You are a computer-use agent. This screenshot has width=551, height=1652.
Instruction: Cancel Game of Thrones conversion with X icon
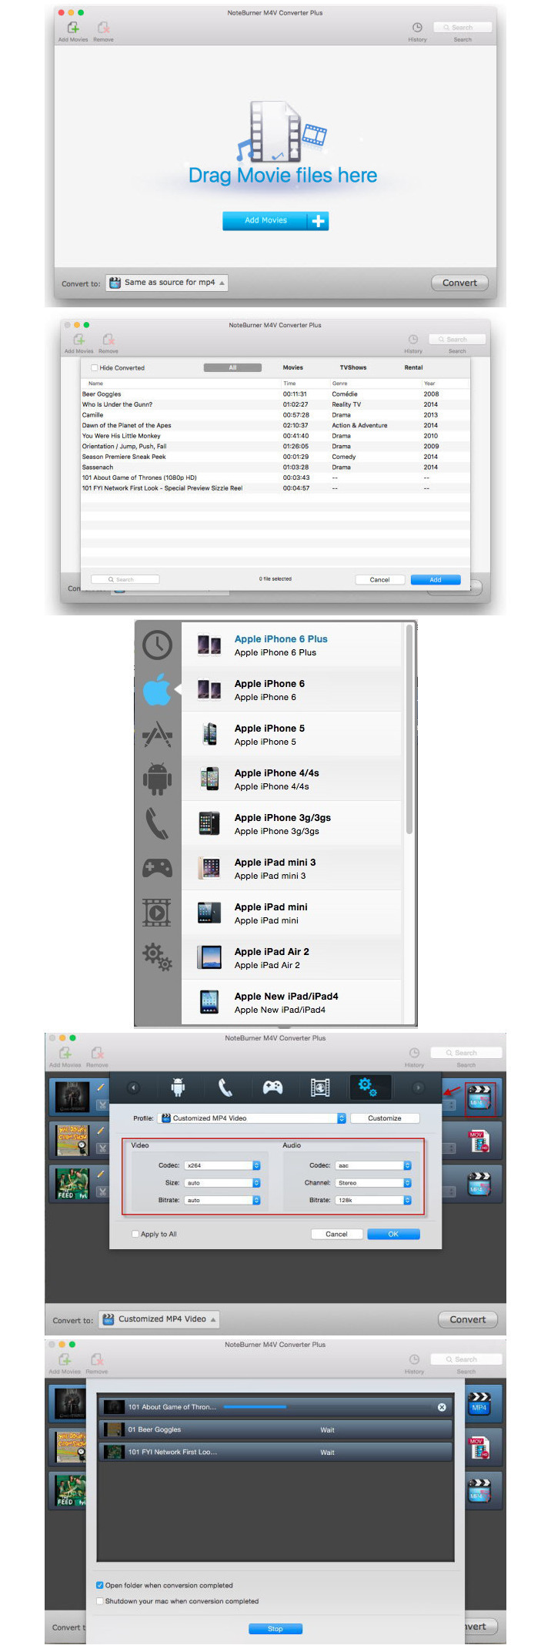click(x=442, y=1407)
